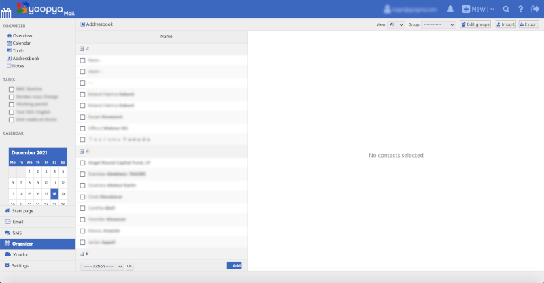Click the calendar grid icon beside the logo
Screen dimensions: 544x283
tap(6, 11)
